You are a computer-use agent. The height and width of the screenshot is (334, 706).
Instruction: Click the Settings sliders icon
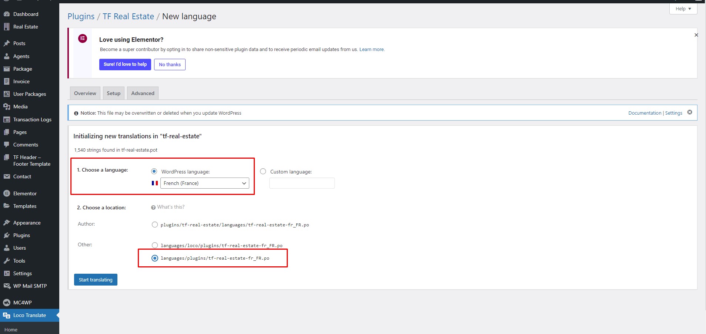tap(7, 273)
